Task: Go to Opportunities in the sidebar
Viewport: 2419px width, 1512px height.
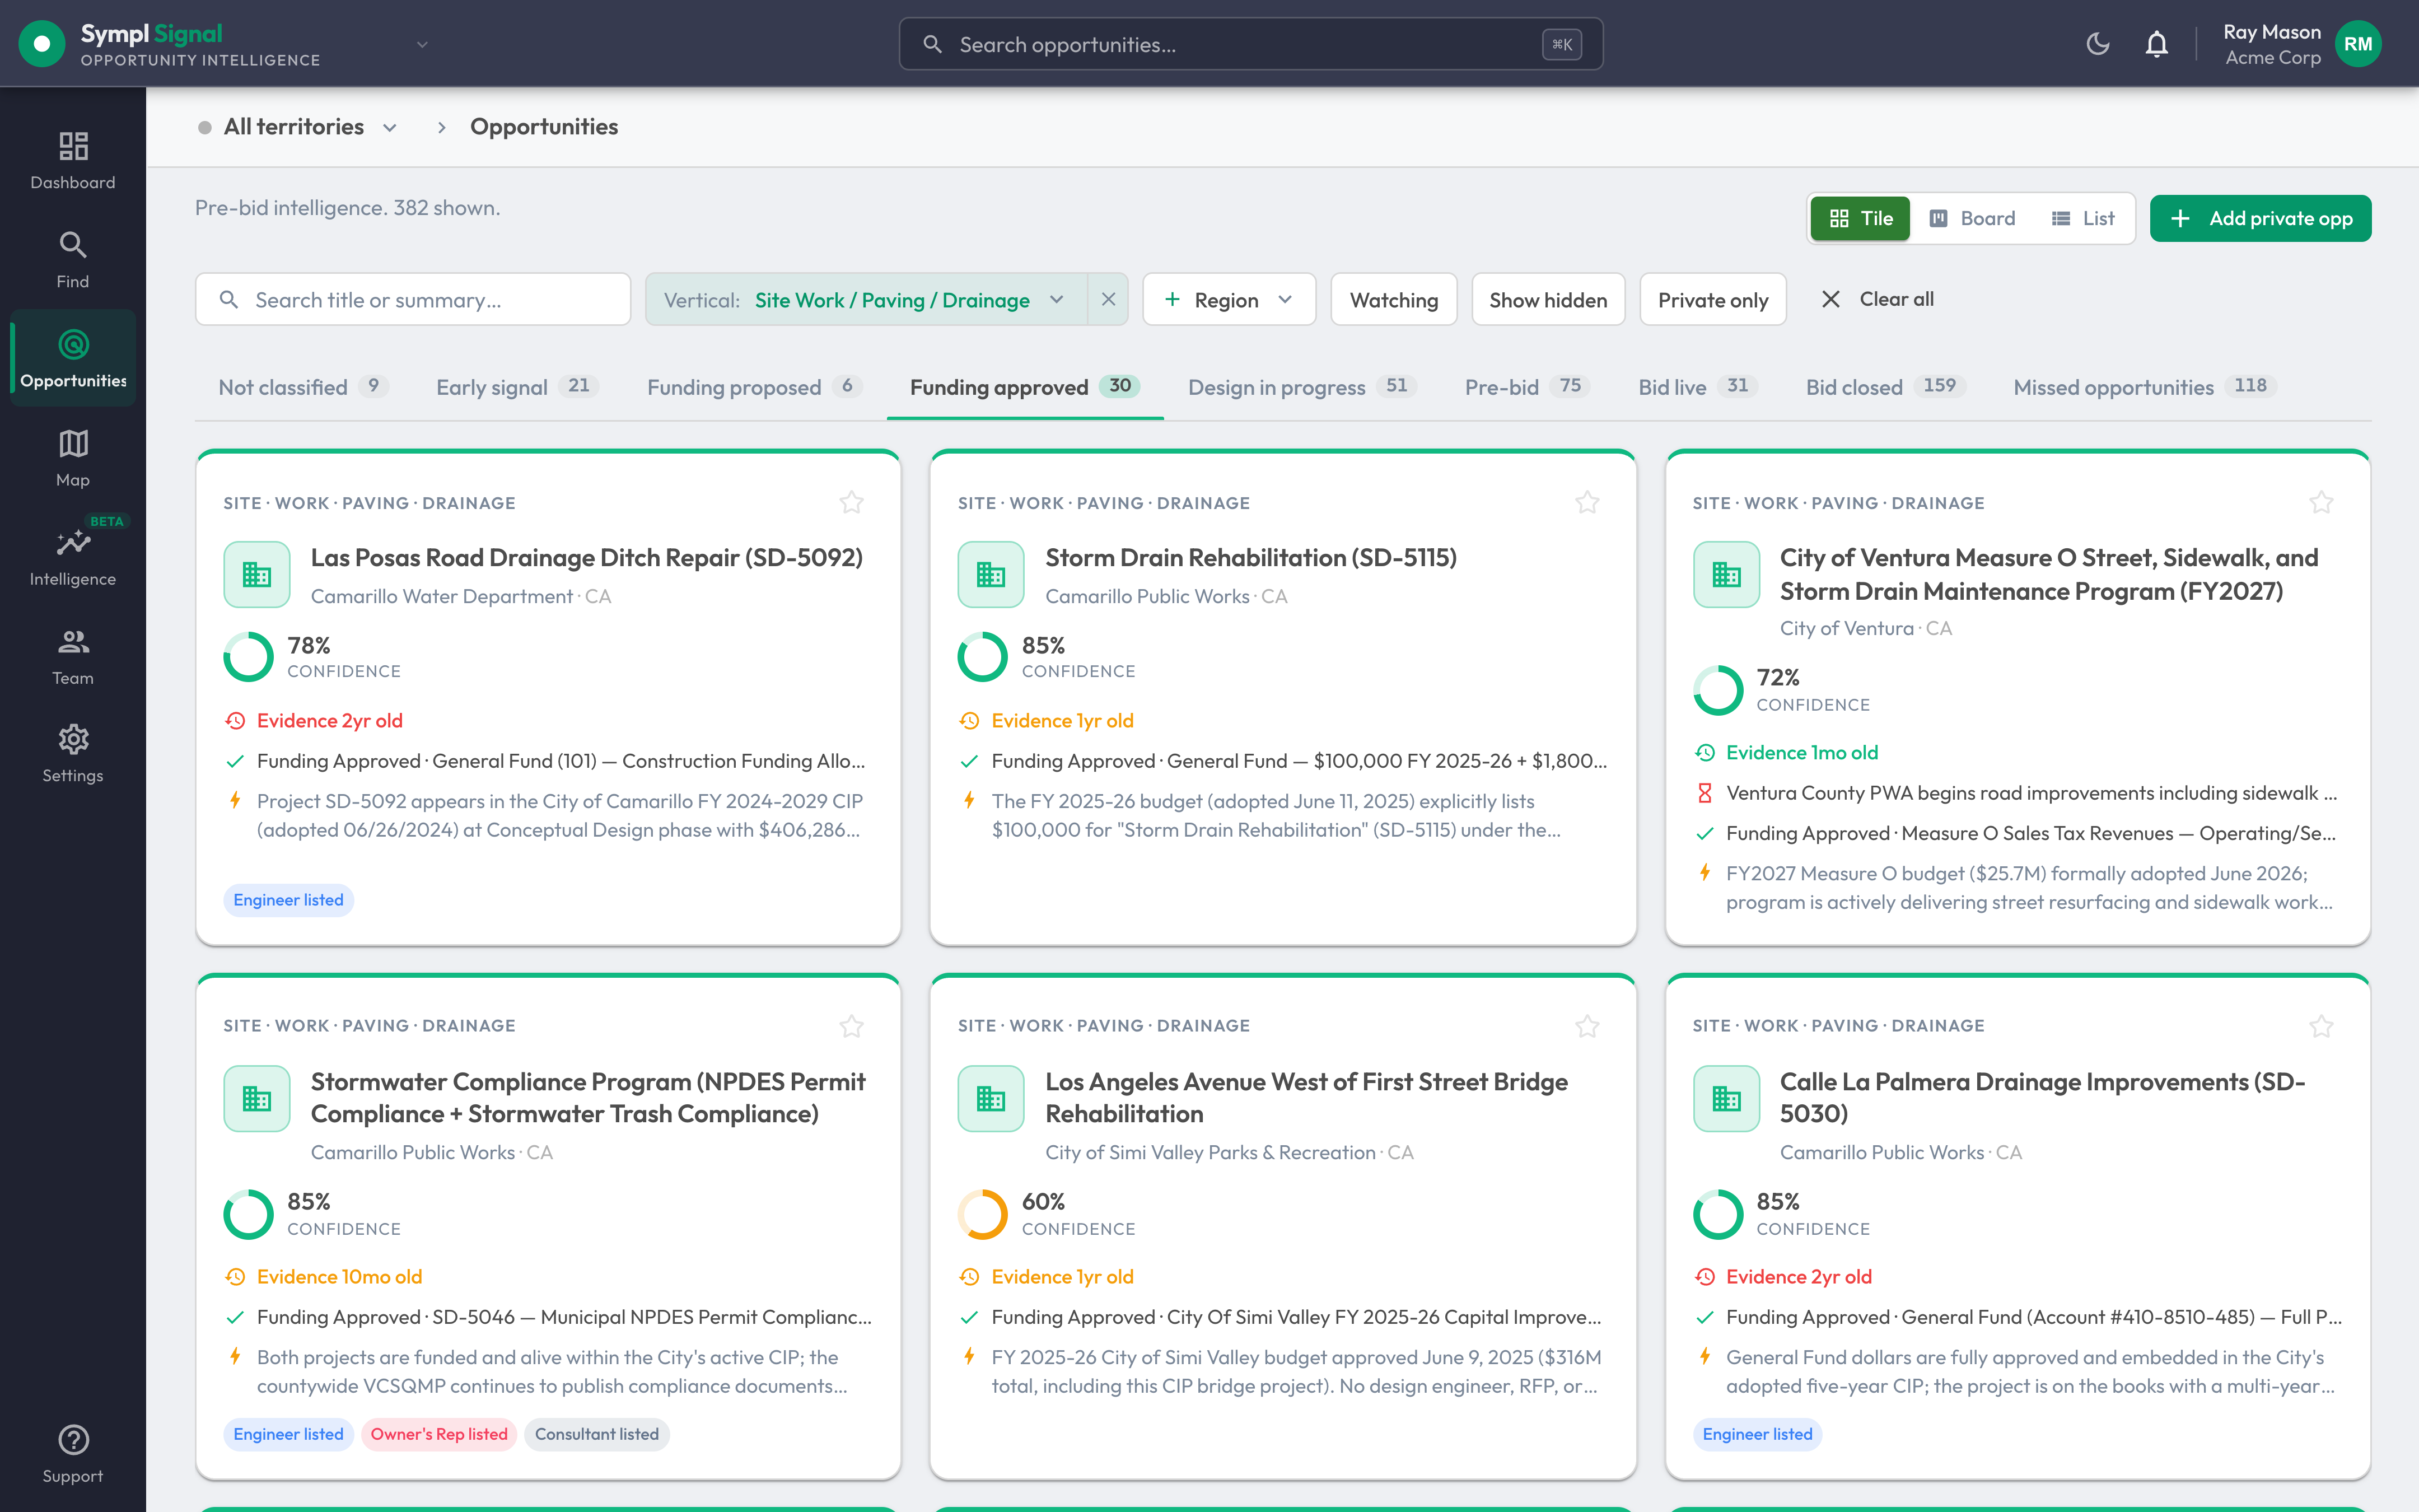Action: (x=73, y=358)
